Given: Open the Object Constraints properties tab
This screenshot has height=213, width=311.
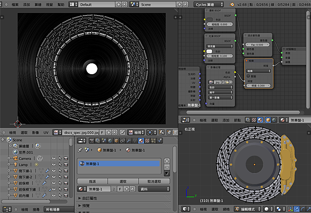Looking at the screenshot, I should click(122, 140).
